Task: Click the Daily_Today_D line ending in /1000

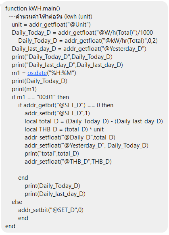Action: tap(82, 33)
